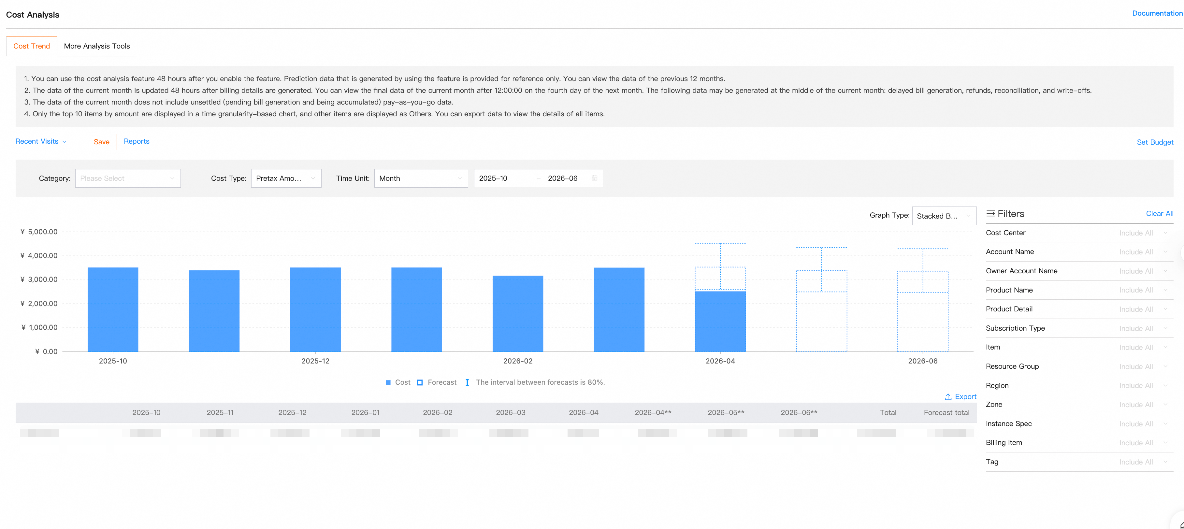Click the calendar icon in date range

click(594, 178)
